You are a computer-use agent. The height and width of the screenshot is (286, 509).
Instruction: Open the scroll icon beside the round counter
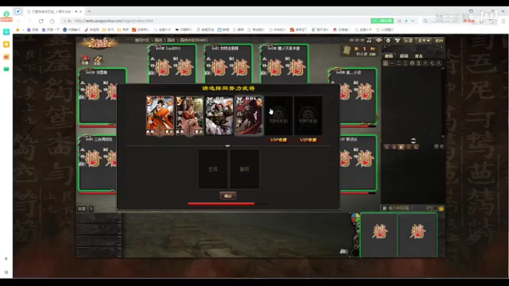pyautogui.click(x=347, y=51)
